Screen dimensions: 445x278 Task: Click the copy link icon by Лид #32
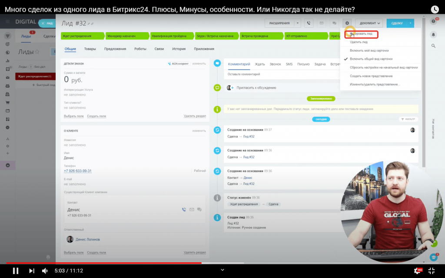[x=93, y=24]
